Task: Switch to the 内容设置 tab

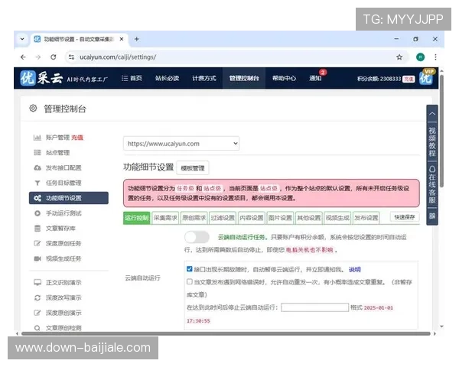Action: coord(252,218)
